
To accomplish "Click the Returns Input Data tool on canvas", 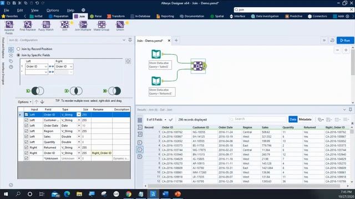I will pos(156,81).
